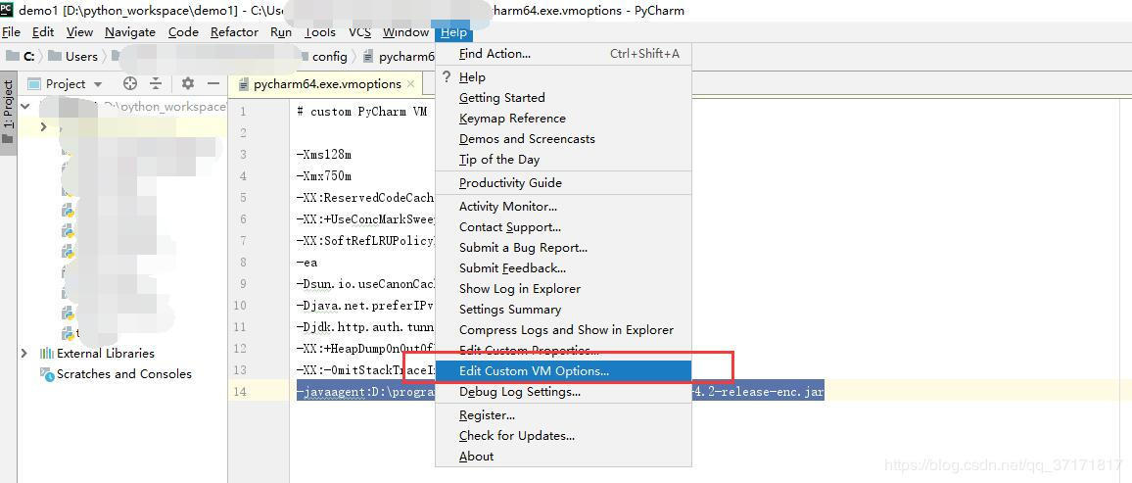This screenshot has height=483, width=1132.
Task: Open Getting Started from Help menu
Action: 563,97
